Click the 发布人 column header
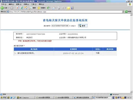This screenshot has width=133, height=100. pyautogui.click(x=98, y=49)
